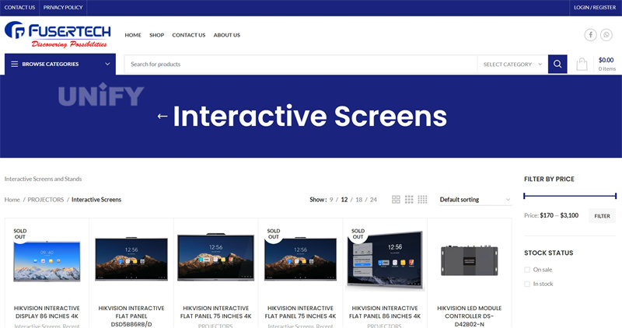Click the hamburger icon in Browse Categories
This screenshot has width=622, height=328.
coord(14,64)
